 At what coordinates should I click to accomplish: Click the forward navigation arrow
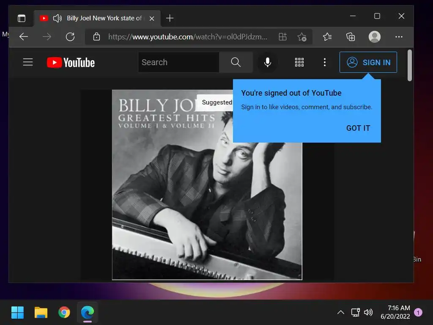coord(47,36)
